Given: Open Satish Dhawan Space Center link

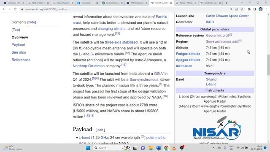Looking at the screenshot, I should pyautogui.click(x=227, y=16).
